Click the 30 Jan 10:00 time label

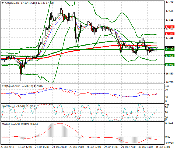pyautogui.click(x=146, y=147)
